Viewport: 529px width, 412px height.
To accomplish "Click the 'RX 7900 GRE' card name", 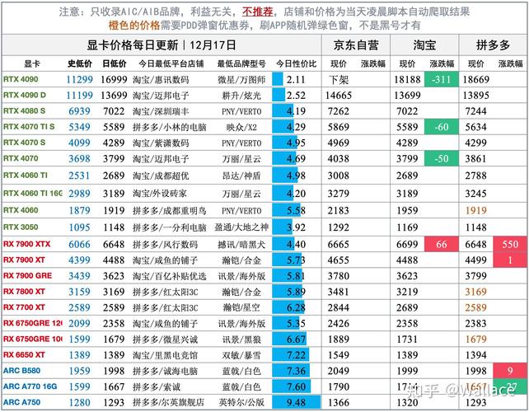I will pyautogui.click(x=27, y=276).
